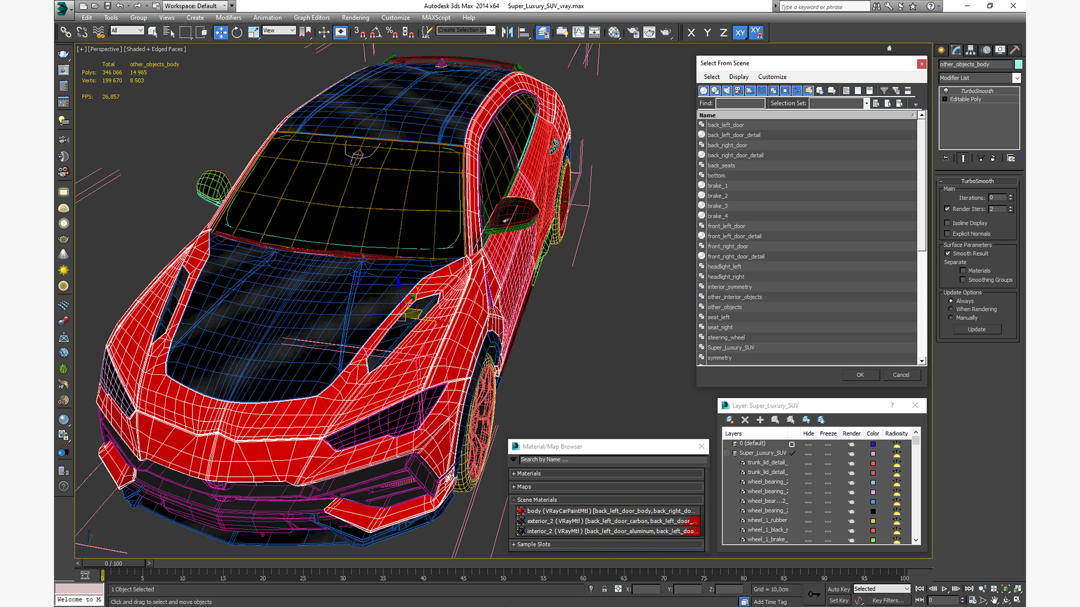Toggle Percent Snap in toolbar

click(391, 32)
